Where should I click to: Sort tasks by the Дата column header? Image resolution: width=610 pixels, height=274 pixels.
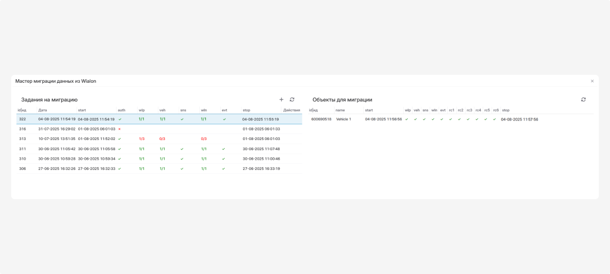tap(43, 110)
